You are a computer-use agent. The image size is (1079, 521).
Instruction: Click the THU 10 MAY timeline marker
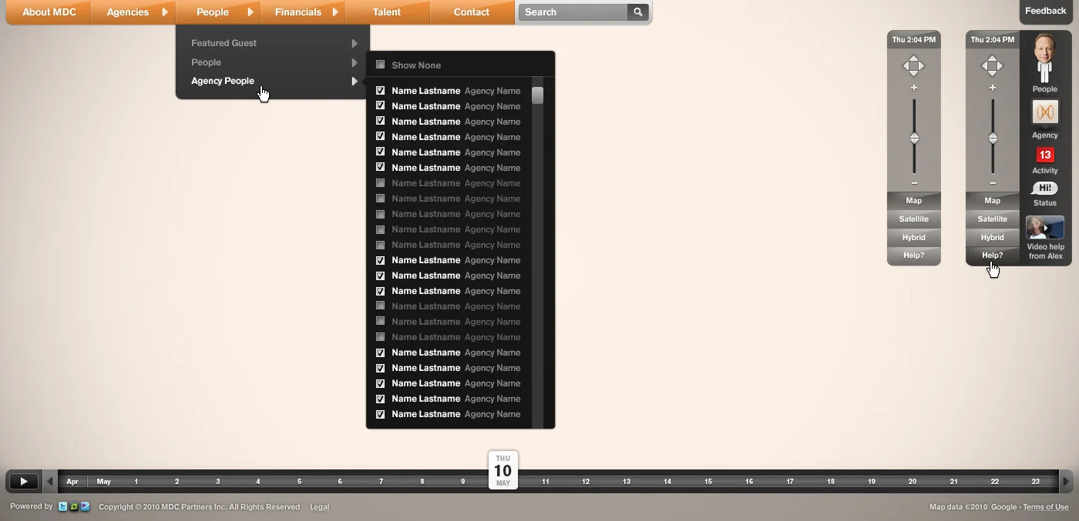coord(503,470)
